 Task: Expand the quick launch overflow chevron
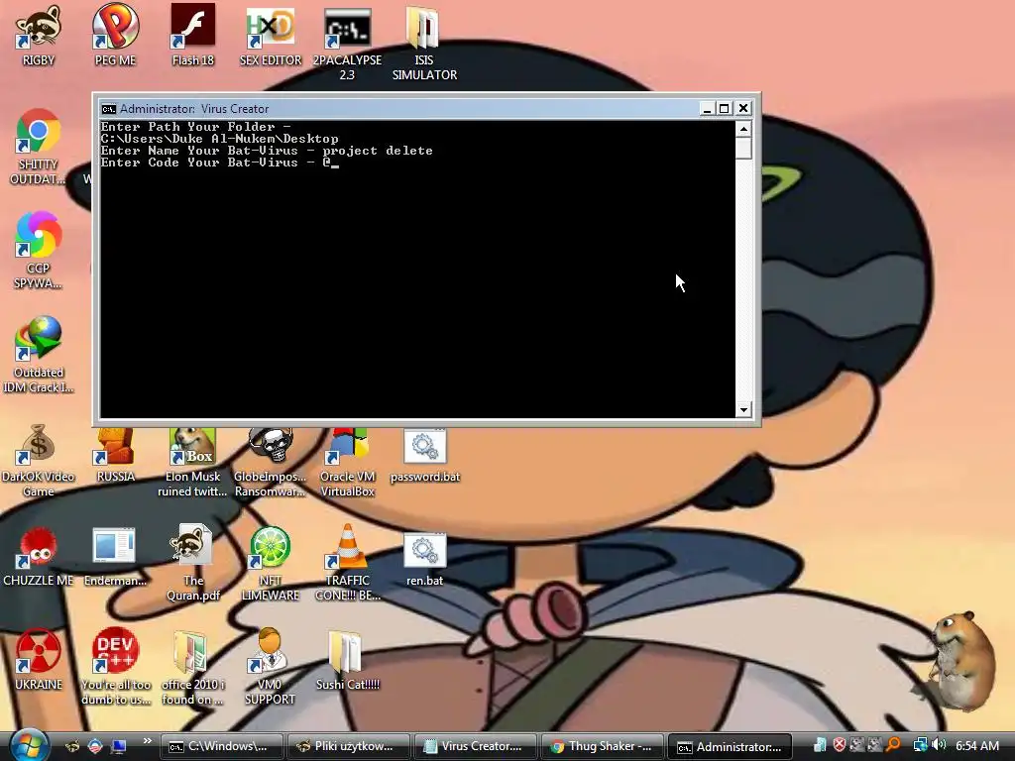click(x=147, y=741)
